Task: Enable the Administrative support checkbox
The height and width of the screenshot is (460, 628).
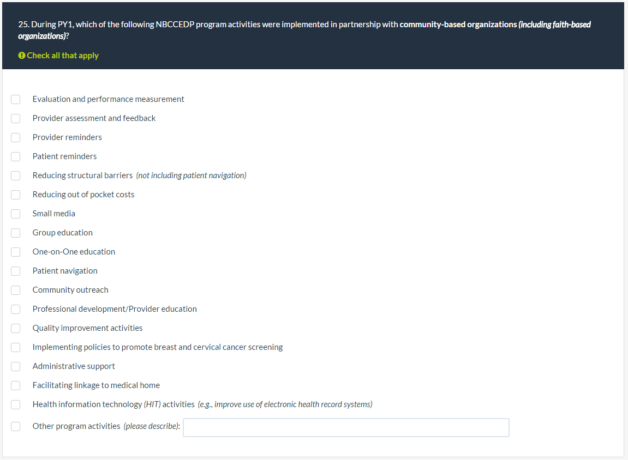Action: 16,366
